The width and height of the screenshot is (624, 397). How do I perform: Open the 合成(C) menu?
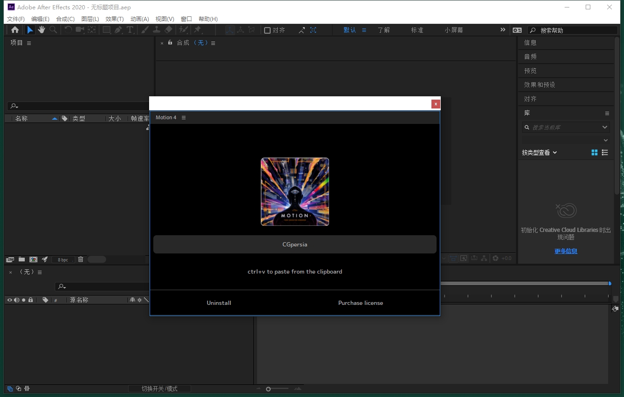pos(65,19)
